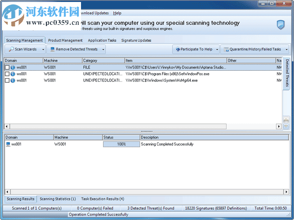The width and height of the screenshot is (294, 220).
Task: Click info icon of HsMgr64.exe row
Action: [13, 80]
